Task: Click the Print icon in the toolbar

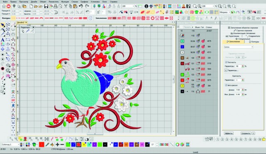Action: click(55, 6)
